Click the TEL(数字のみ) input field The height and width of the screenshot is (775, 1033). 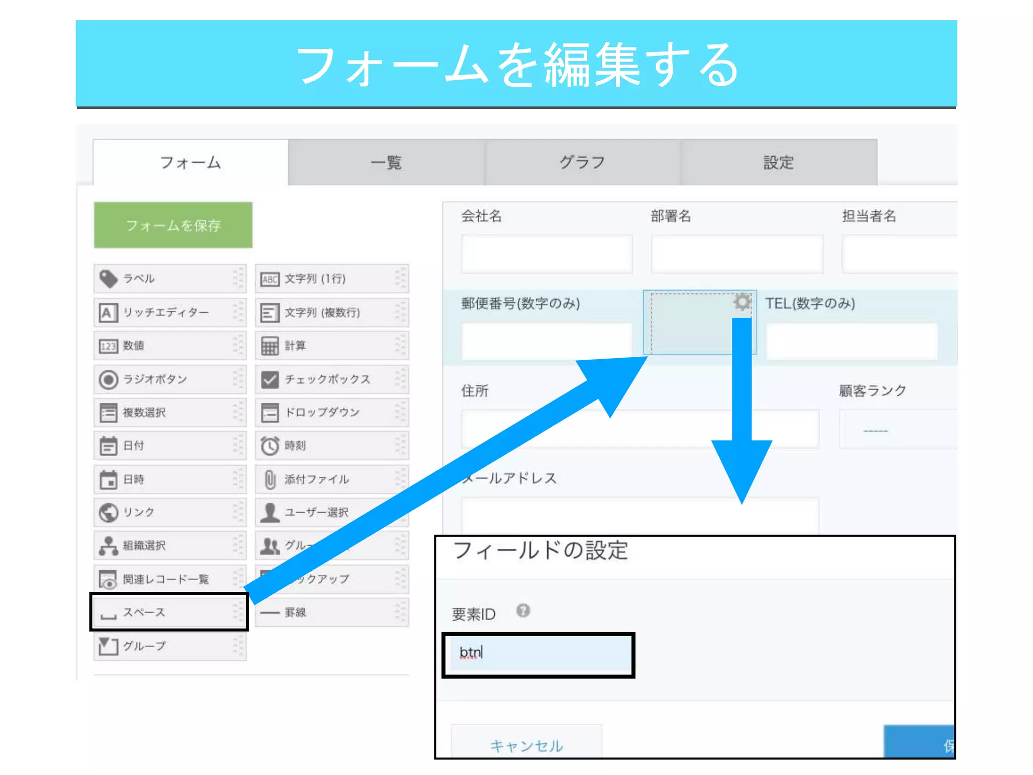tap(851, 342)
